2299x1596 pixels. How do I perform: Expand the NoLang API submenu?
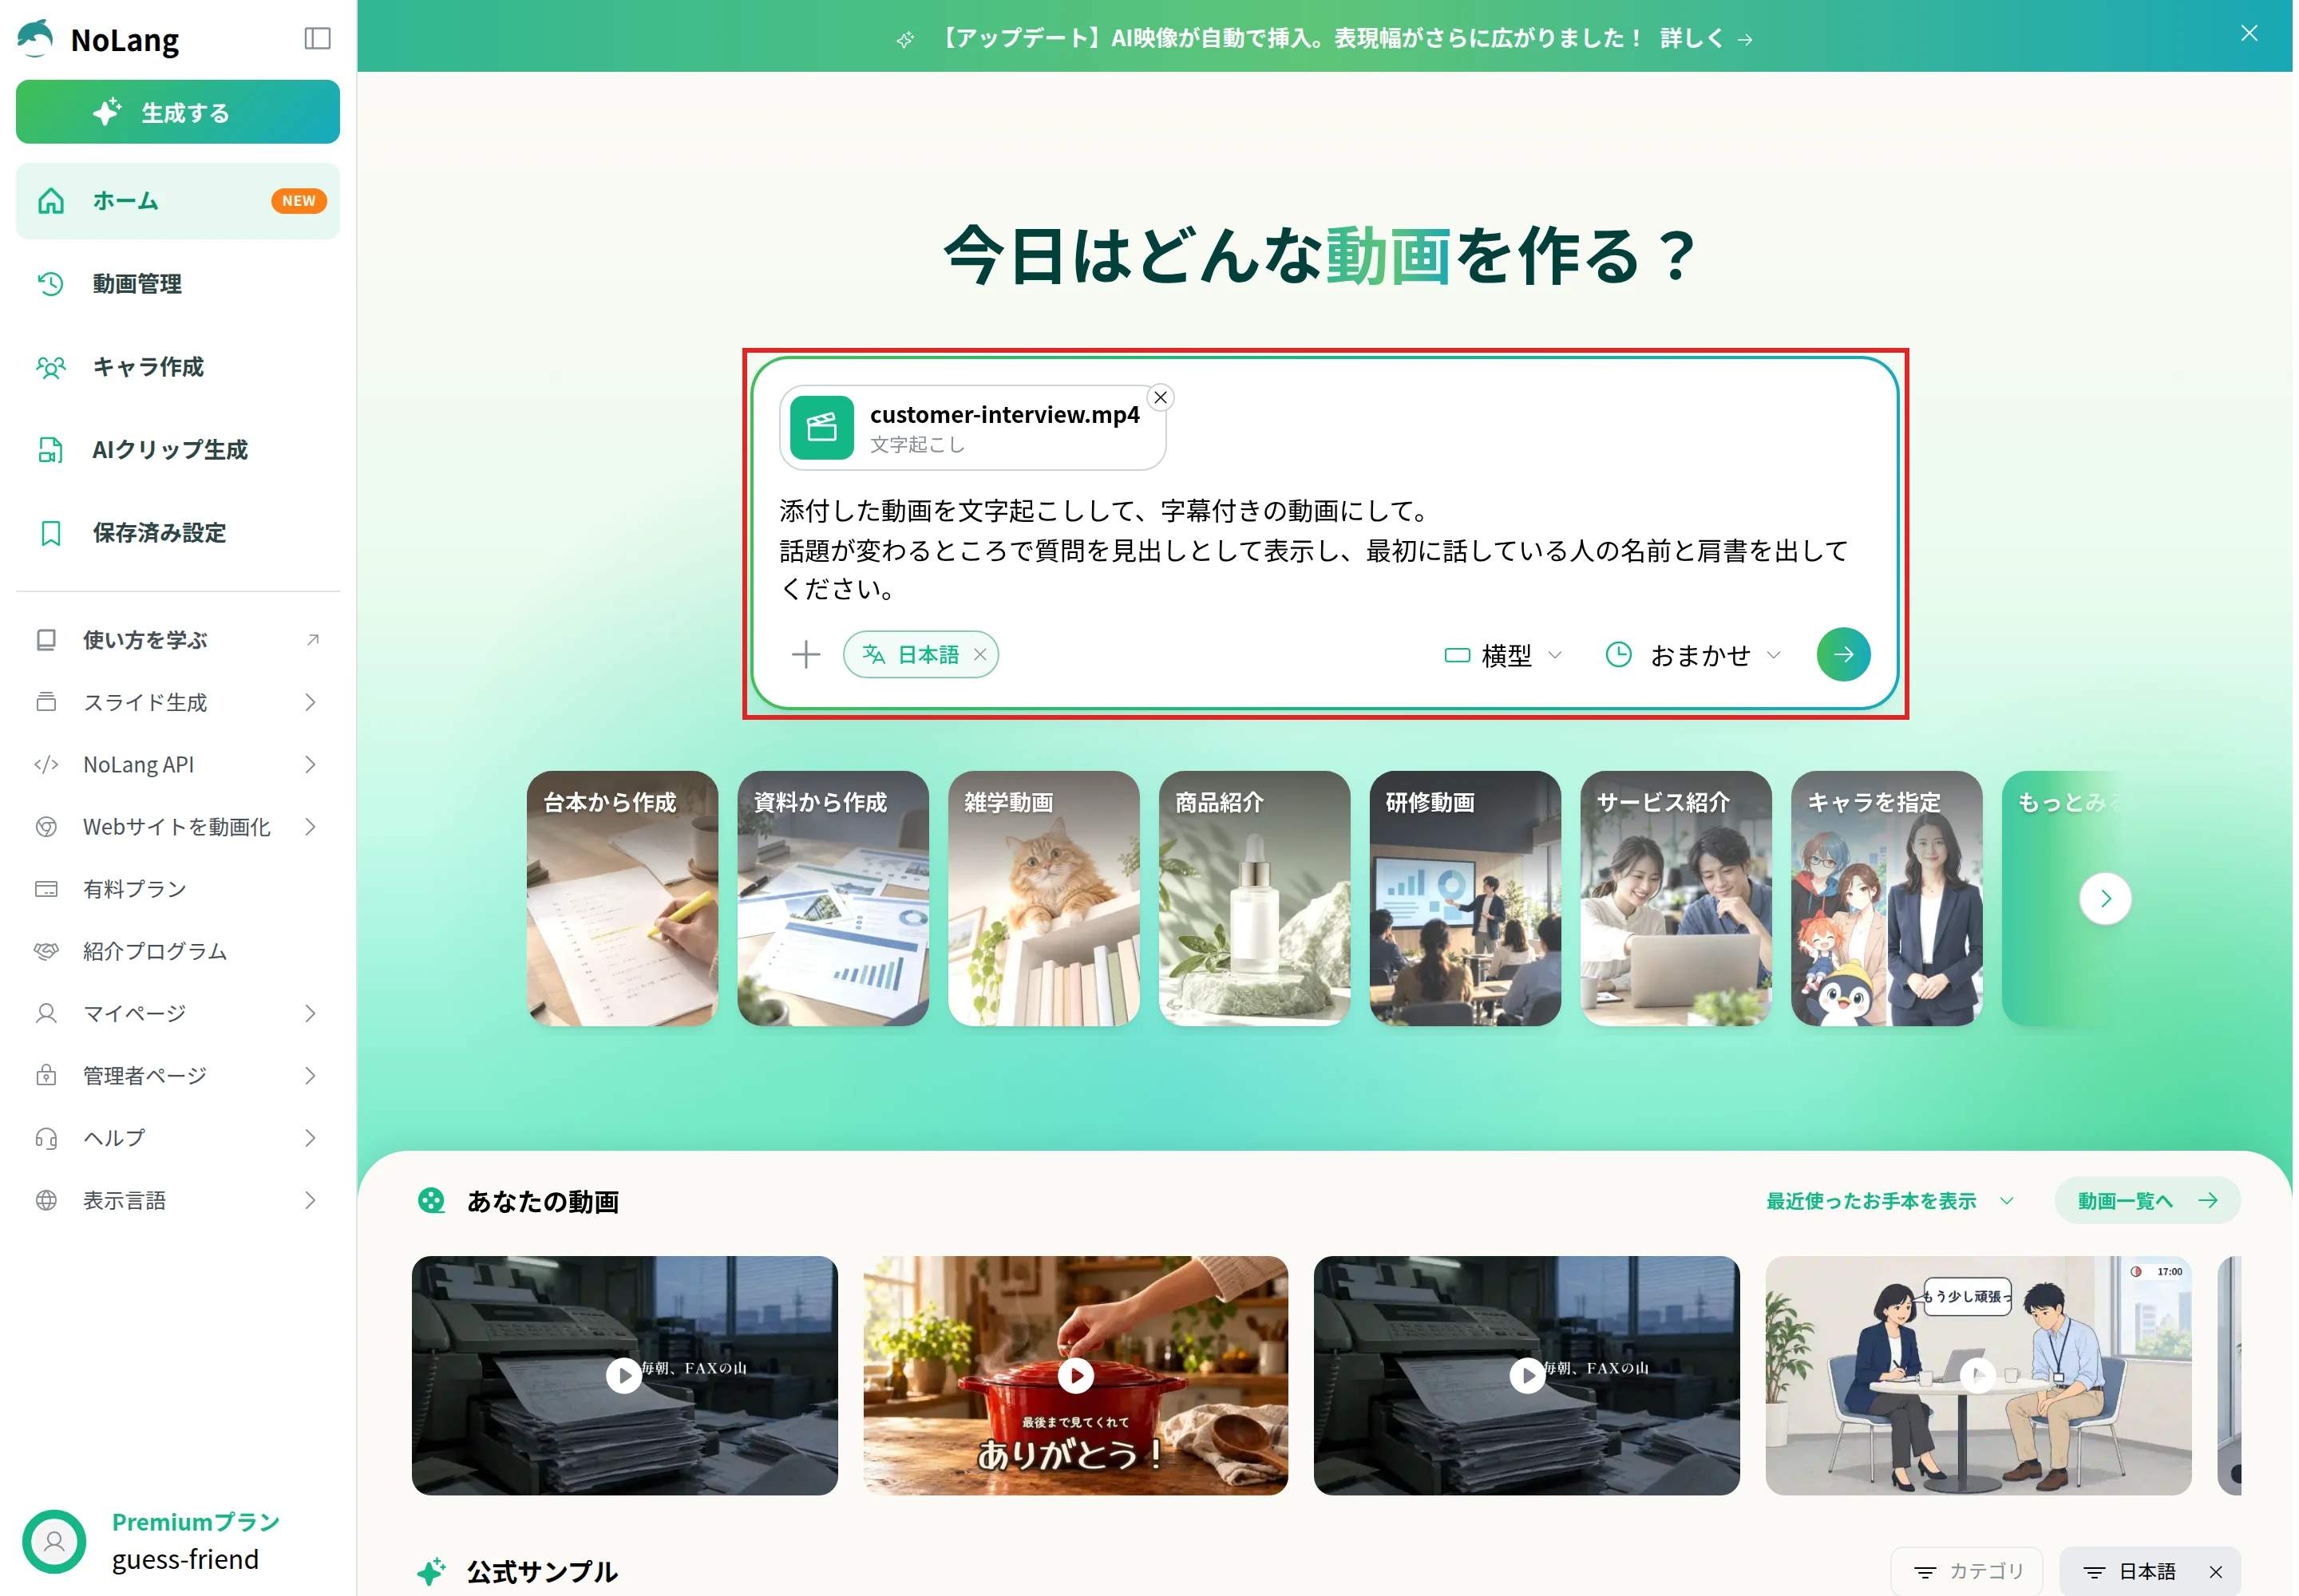coord(178,764)
